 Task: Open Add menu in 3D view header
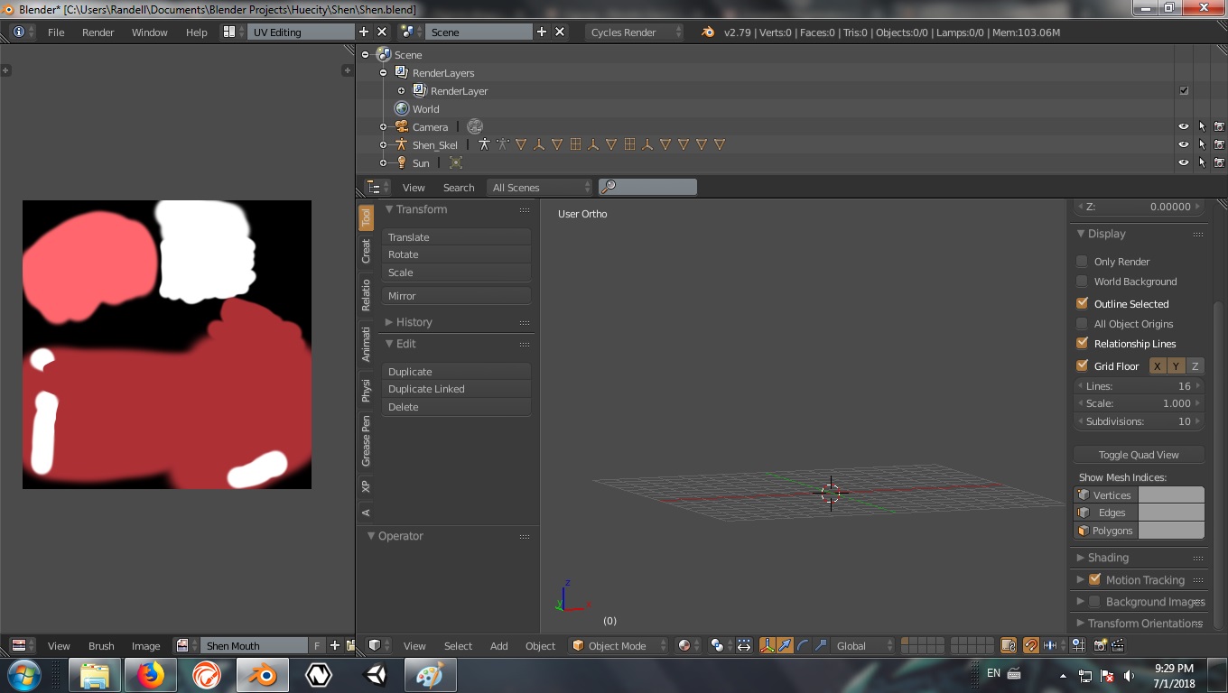click(498, 645)
